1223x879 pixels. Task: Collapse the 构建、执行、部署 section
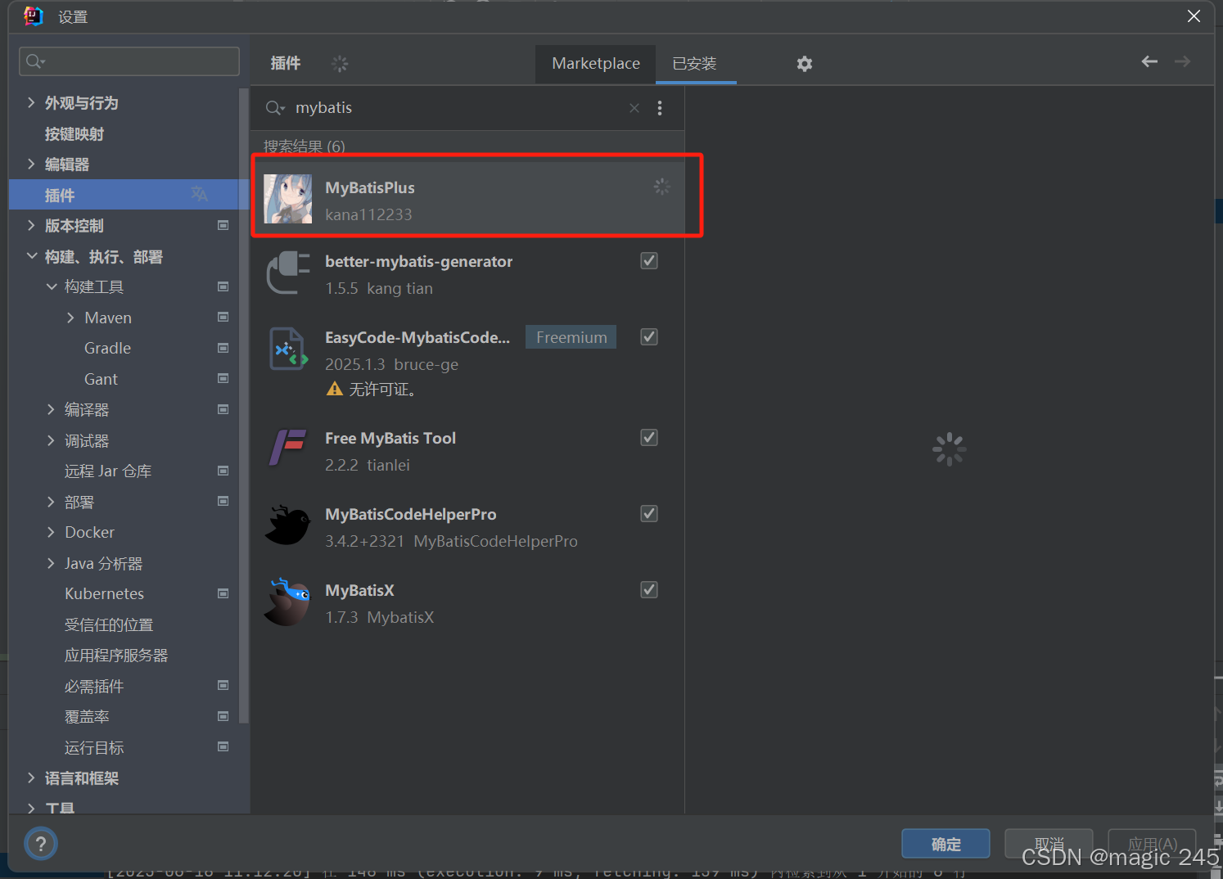pos(30,256)
